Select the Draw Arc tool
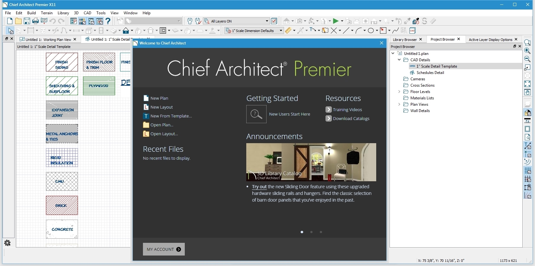Screen dimensions: 535x266 358,30
